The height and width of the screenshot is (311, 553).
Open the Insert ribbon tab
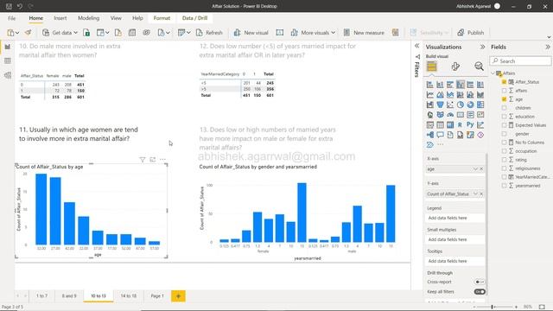pyautogui.click(x=60, y=18)
